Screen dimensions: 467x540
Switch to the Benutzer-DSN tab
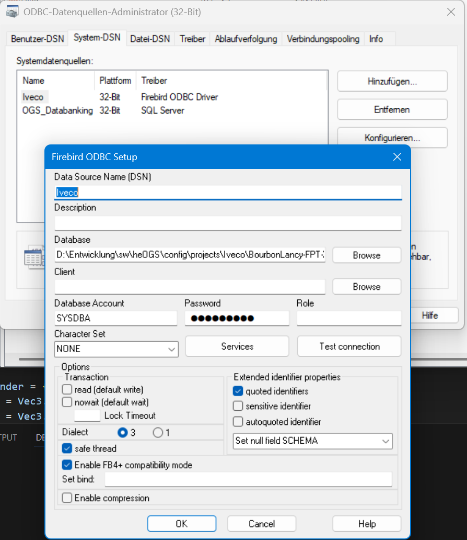[x=38, y=39]
